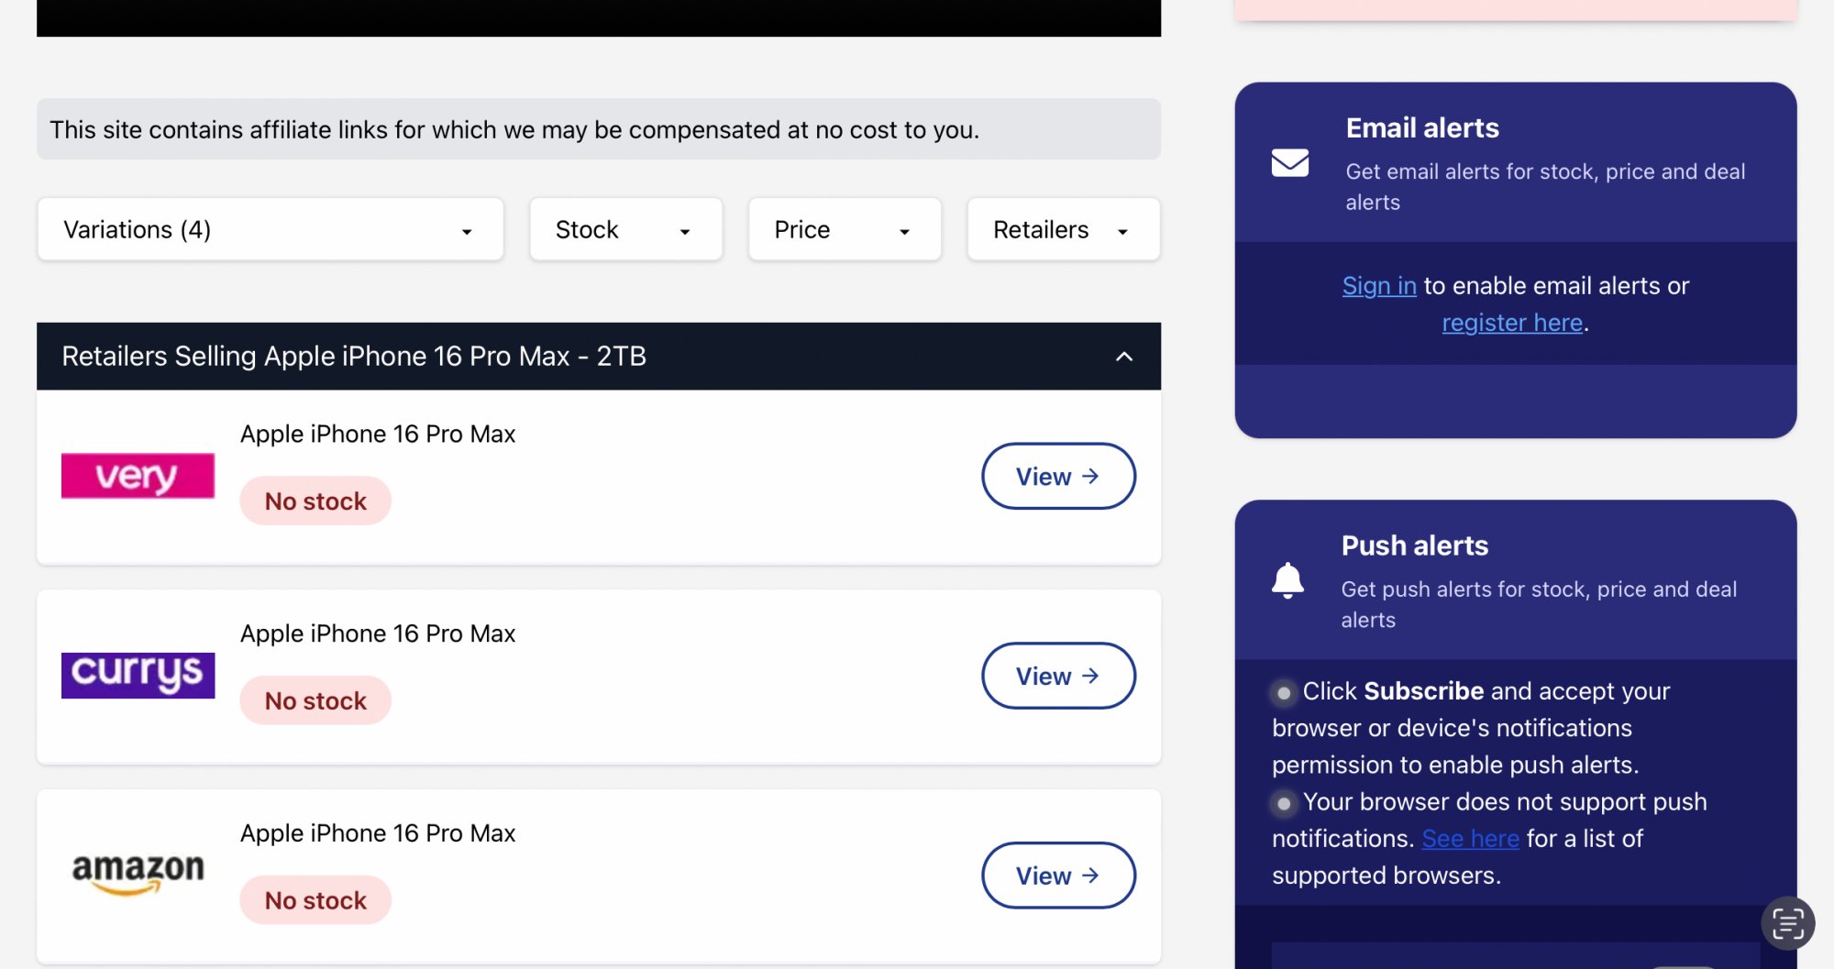Viewport: 1834px width, 969px height.
Task: Open the See here supported browsers link
Action: point(1470,839)
